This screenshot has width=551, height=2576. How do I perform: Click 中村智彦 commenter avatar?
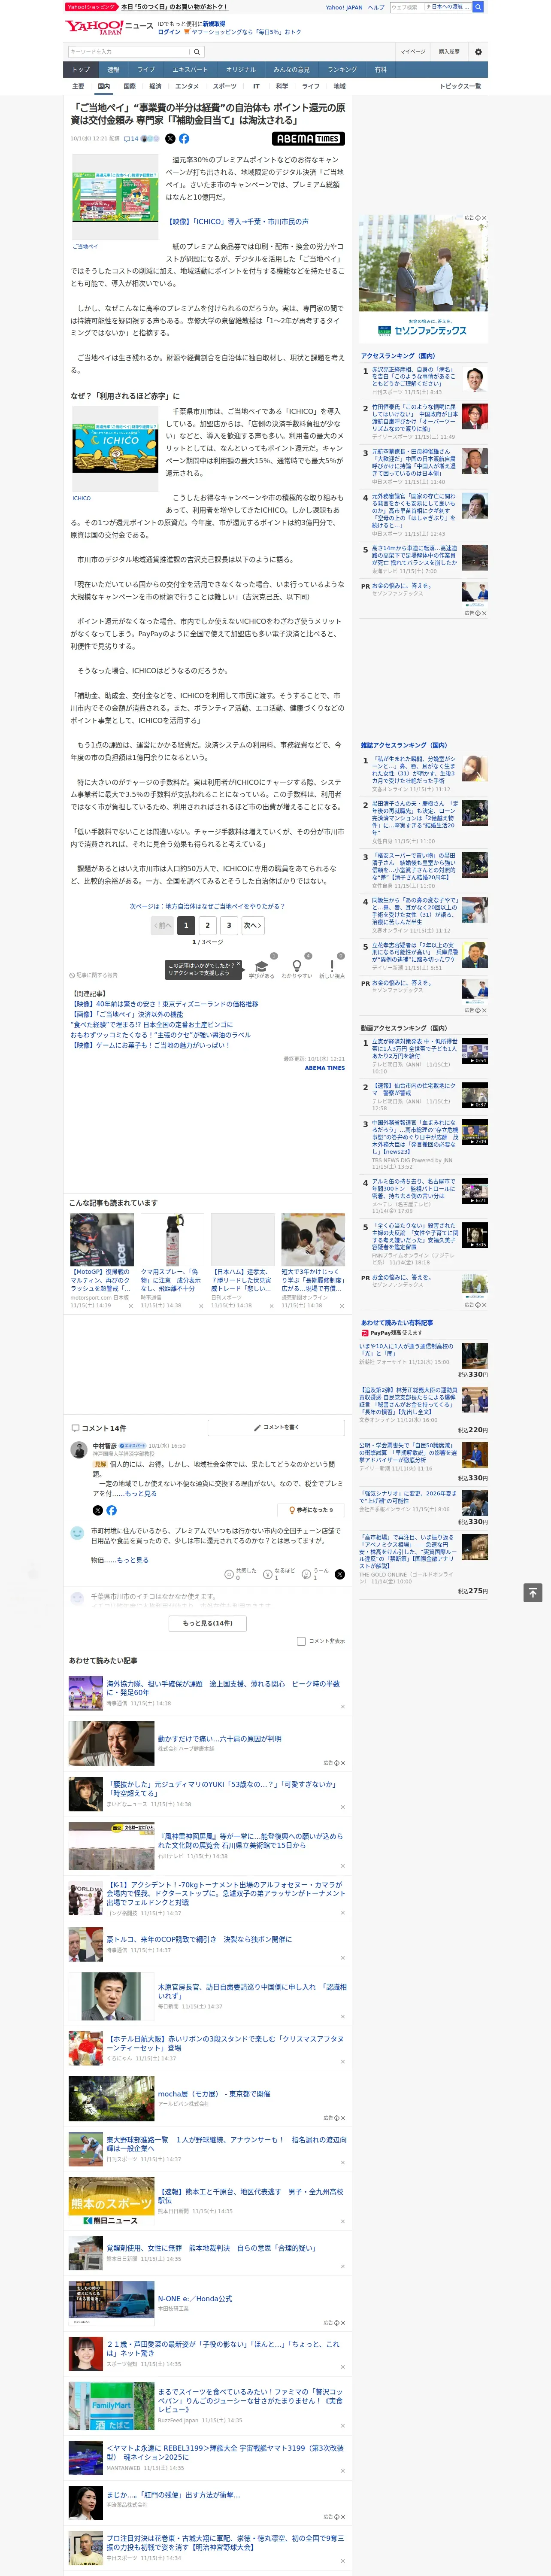tap(79, 1450)
